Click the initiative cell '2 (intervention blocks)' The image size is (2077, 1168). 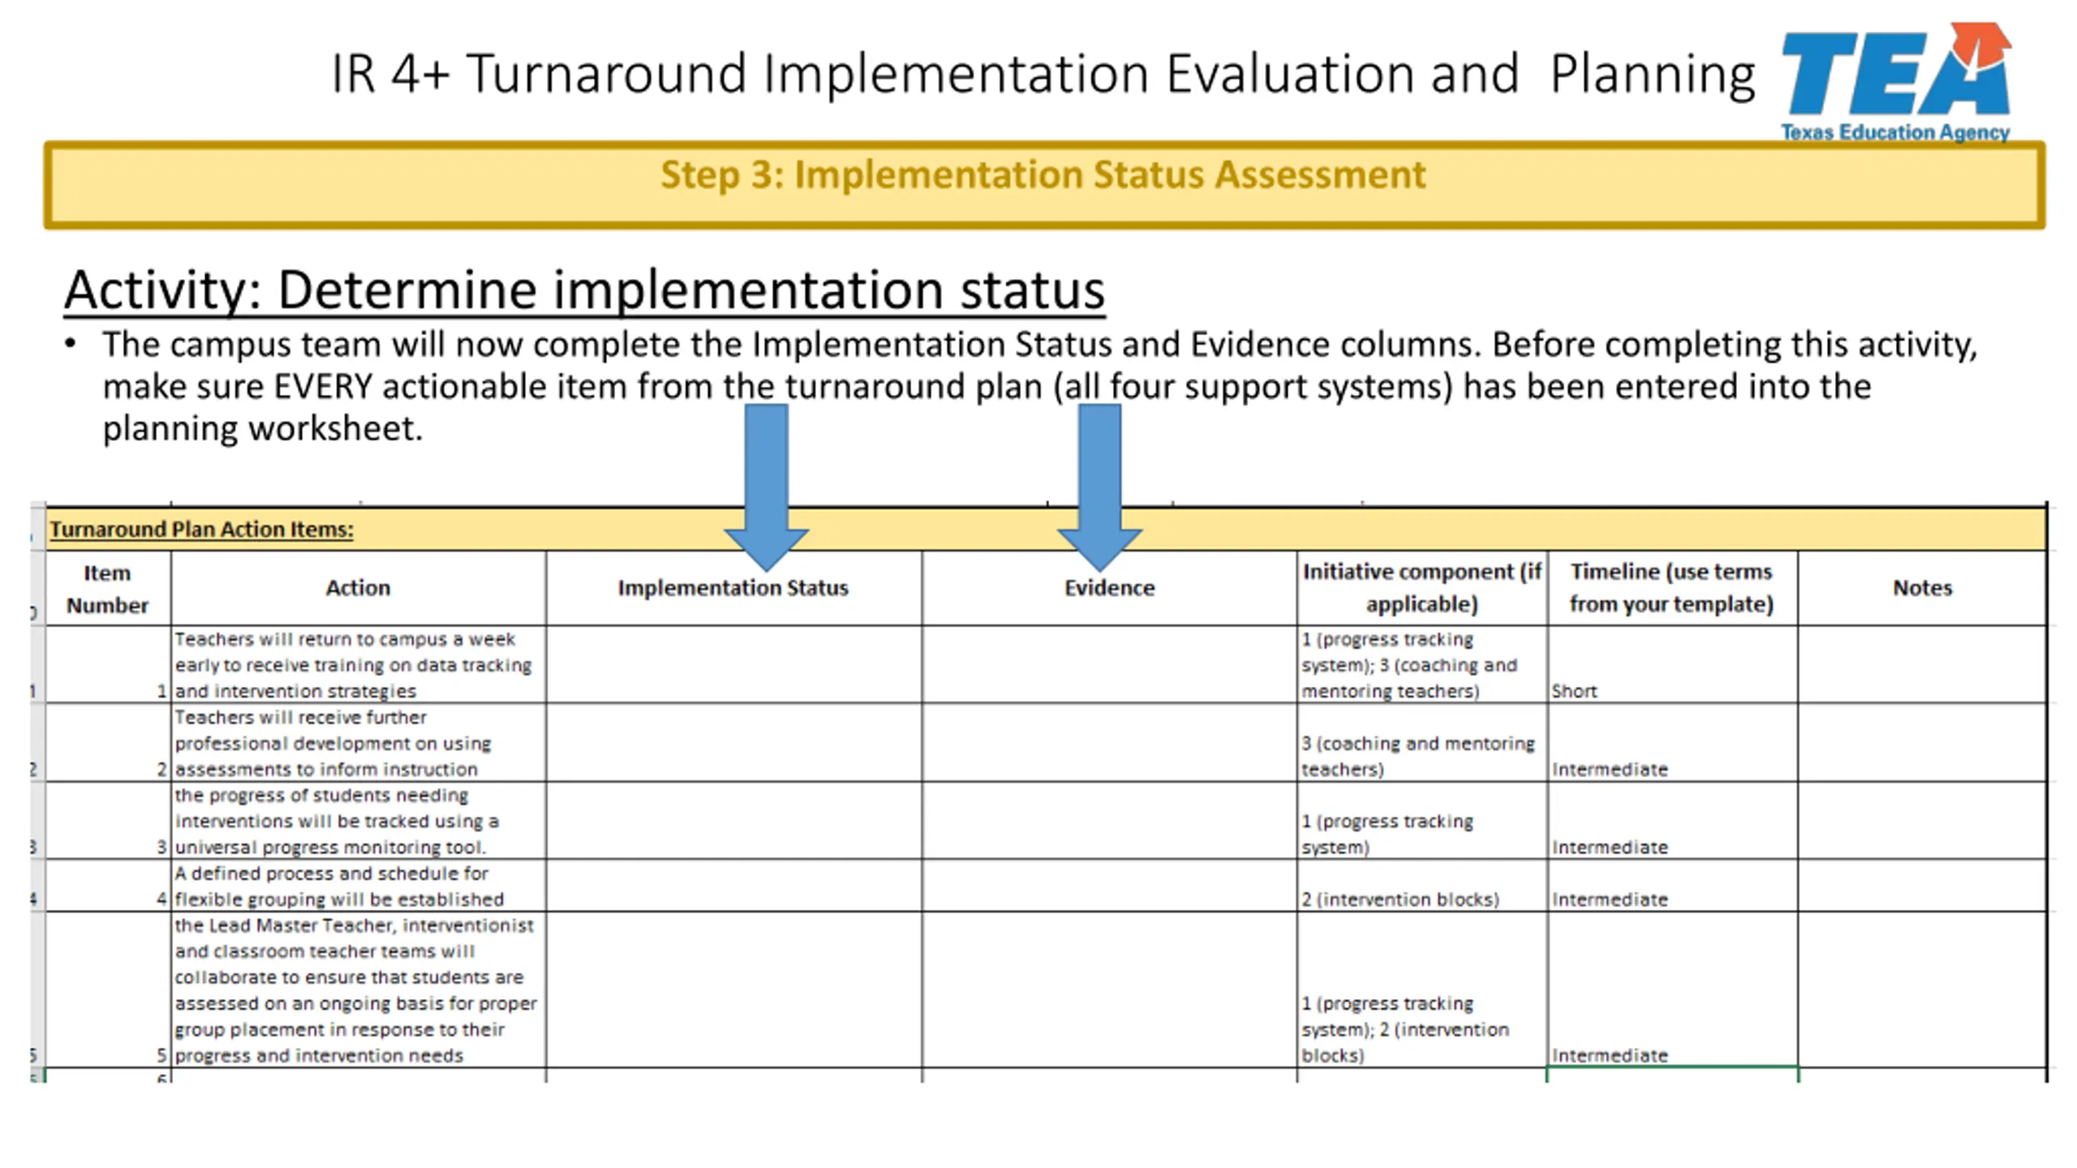[x=1421, y=886]
